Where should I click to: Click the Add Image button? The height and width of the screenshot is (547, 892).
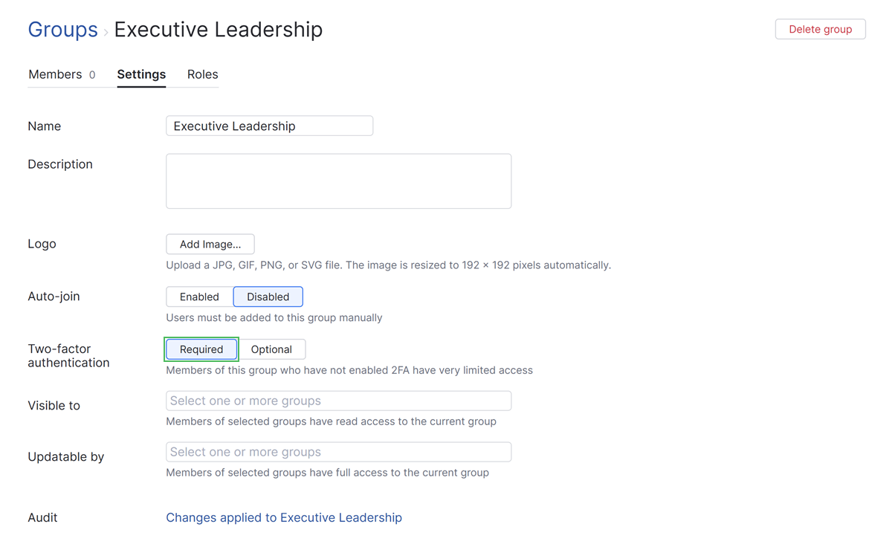coord(210,245)
